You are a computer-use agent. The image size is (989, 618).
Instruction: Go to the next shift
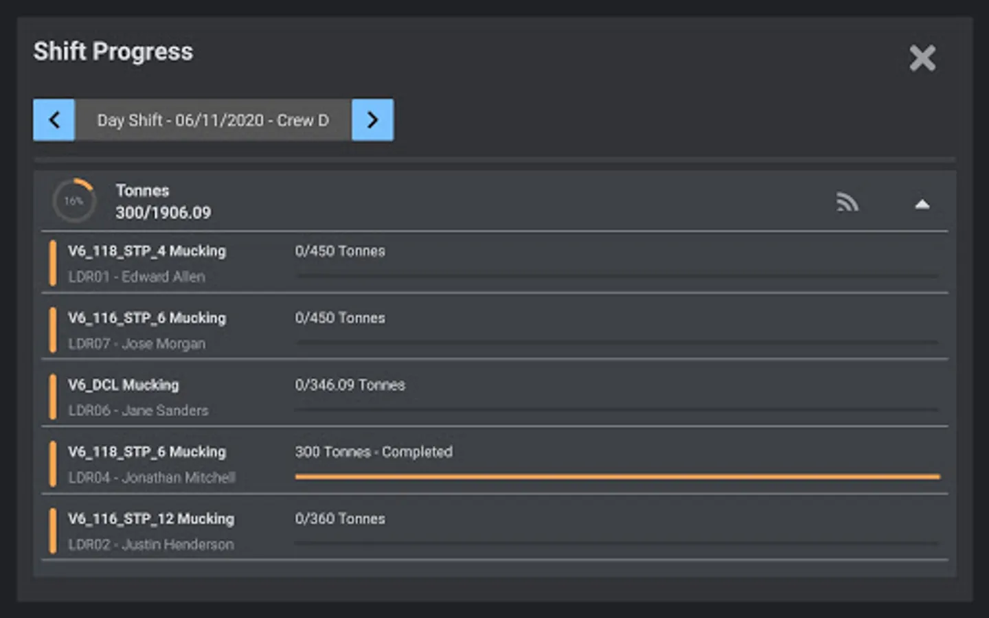pos(372,120)
